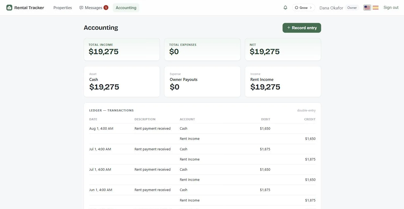Click the Record entry button

click(x=302, y=28)
